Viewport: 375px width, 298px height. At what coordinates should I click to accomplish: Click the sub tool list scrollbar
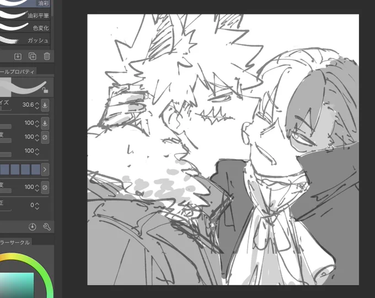[x=52, y=9]
